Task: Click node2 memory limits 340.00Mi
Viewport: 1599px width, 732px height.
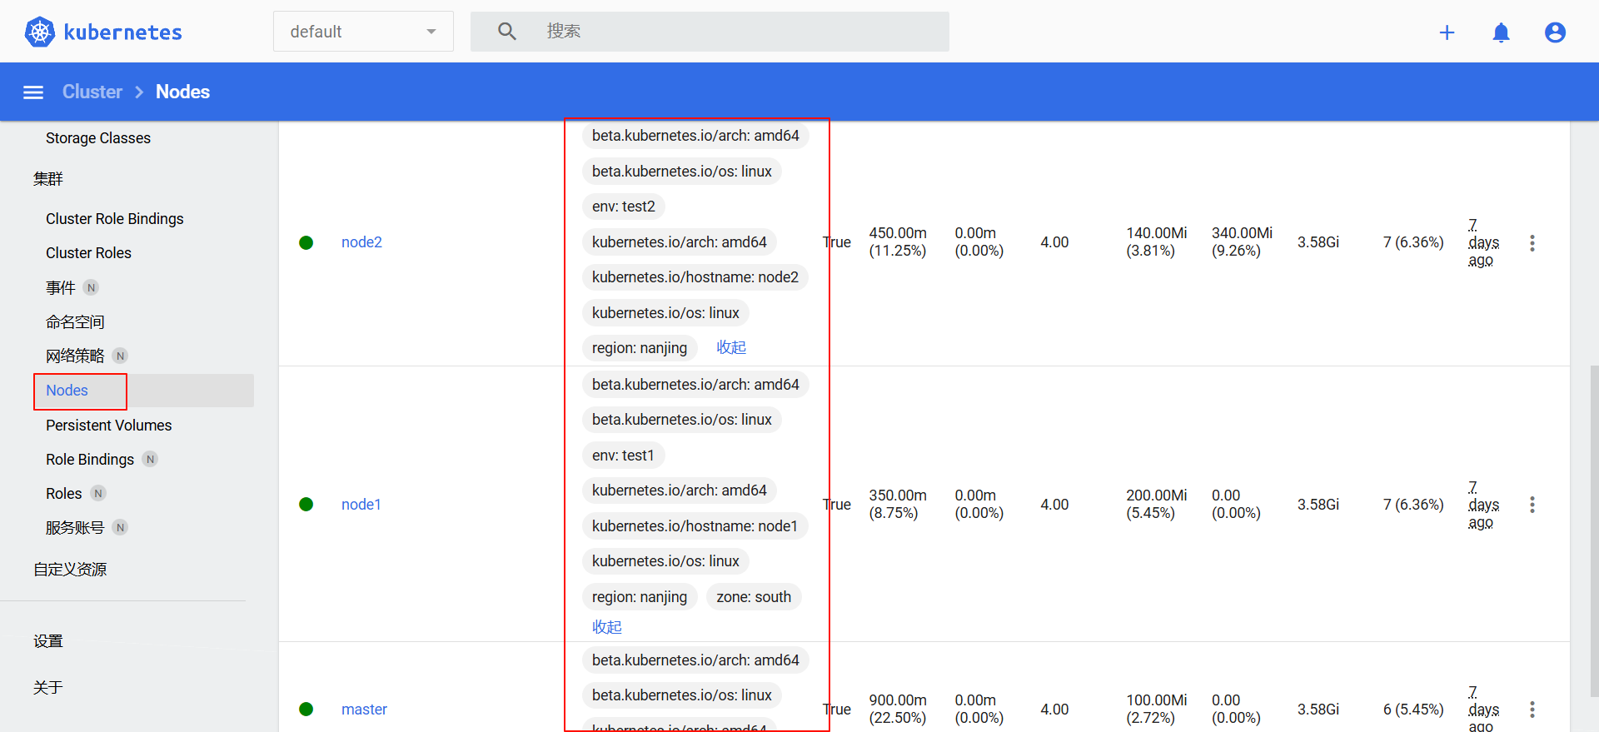Action: pyautogui.click(x=1243, y=242)
